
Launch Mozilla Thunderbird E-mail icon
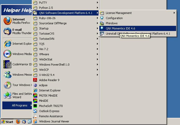pyautogui.click(x=7, y=31)
